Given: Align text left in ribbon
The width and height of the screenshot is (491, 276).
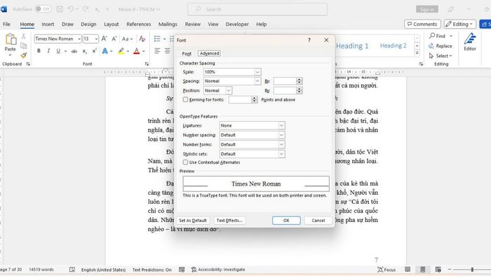Looking at the screenshot, I should [157, 50].
